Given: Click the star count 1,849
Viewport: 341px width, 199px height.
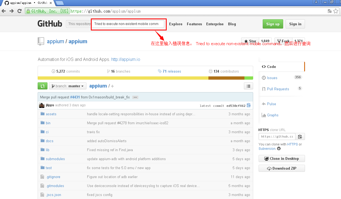Looking at the screenshot, I should (265, 41).
